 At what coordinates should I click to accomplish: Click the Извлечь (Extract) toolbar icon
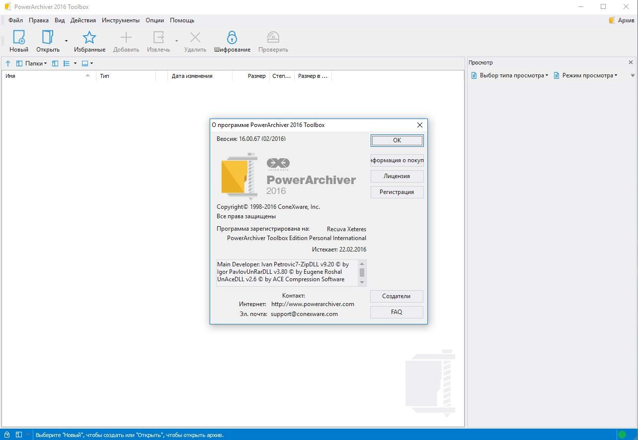(159, 38)
